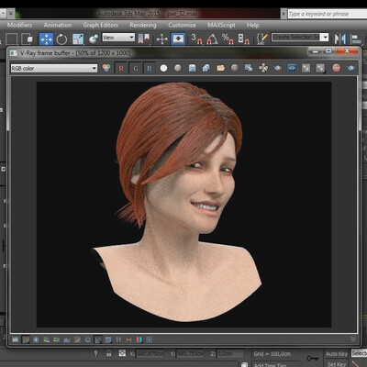Activate the Select and Manipulate tool
Viewport: 367px width, 367px height.
tap(162, 39)
